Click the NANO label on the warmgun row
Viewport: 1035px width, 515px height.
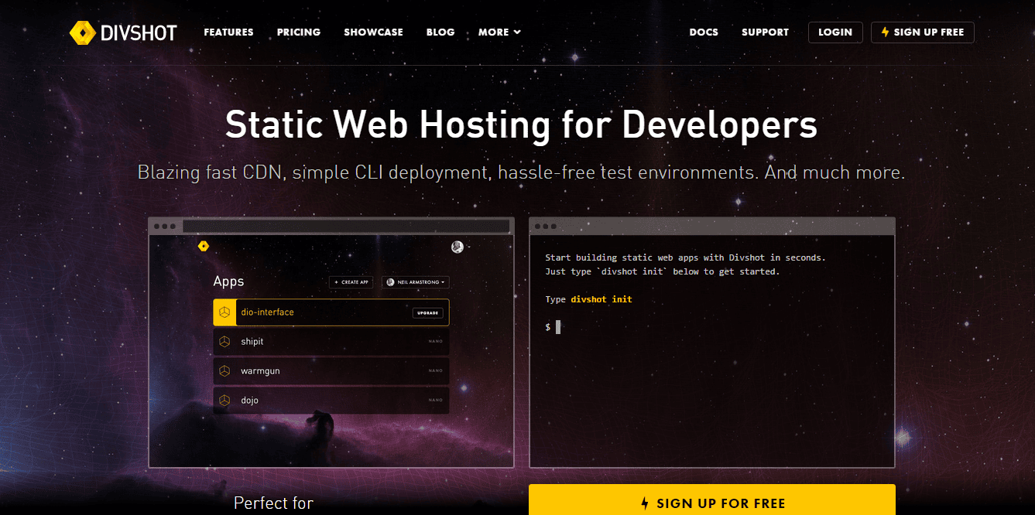pos(436,371)
